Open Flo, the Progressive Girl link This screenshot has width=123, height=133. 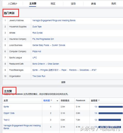coord(43,39)
